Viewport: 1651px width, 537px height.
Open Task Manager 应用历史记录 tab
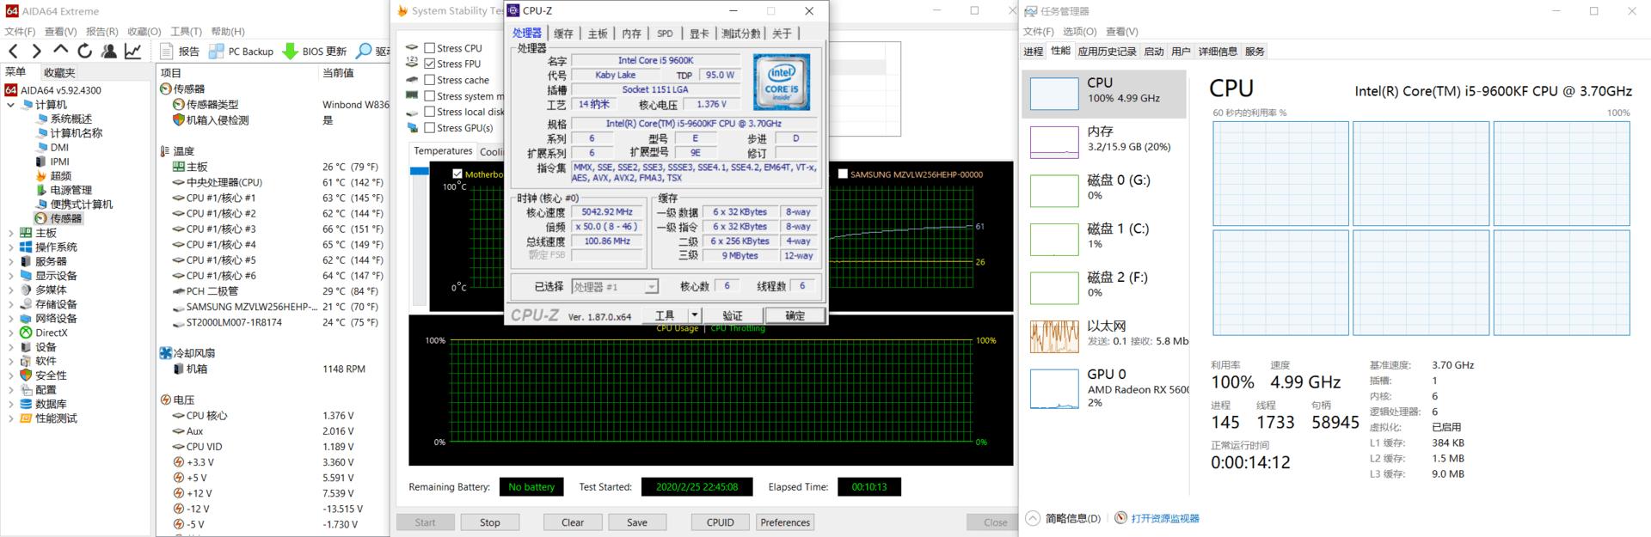click(x=1107, y=52)
